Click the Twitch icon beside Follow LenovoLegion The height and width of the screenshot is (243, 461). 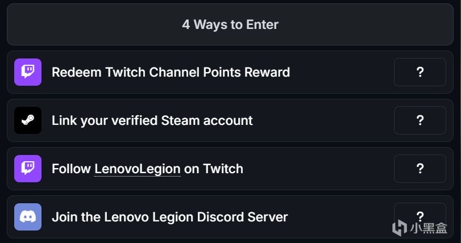(28, 169)
